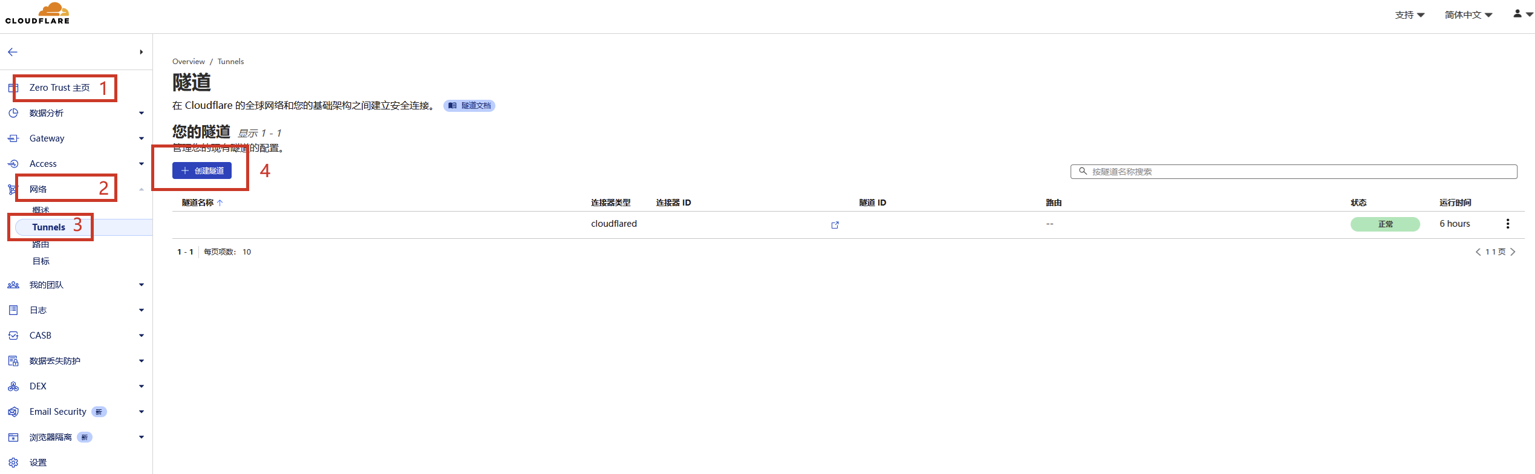The image size is (1535, 474).
Task: Click the 正常 status badge
Action: (x=1385, y=224)
